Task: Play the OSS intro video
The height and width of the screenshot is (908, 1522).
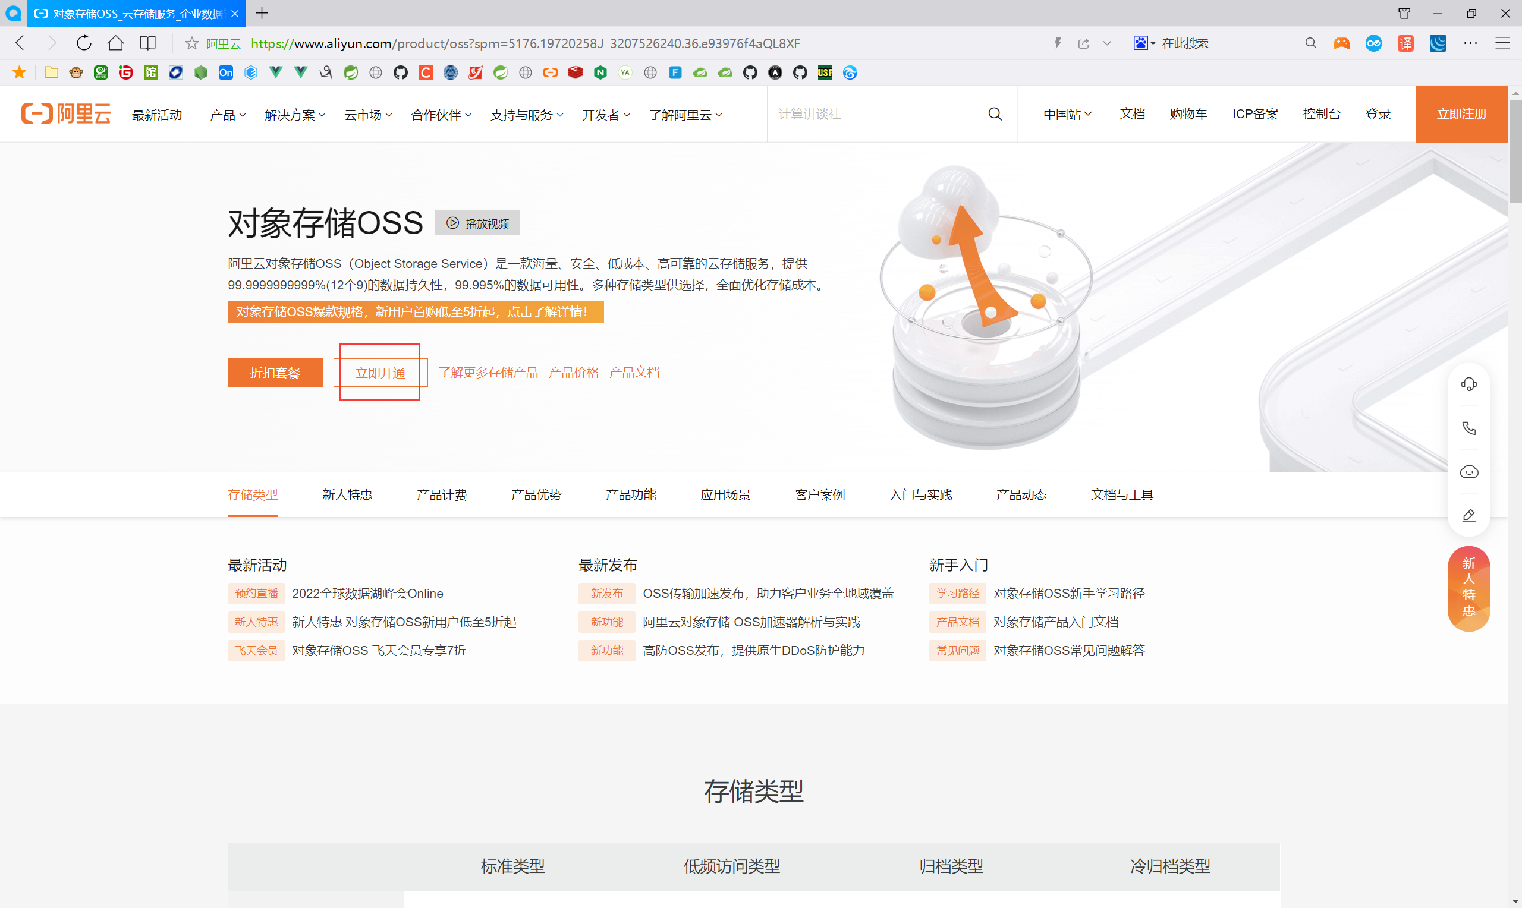Action: [477, 223]
